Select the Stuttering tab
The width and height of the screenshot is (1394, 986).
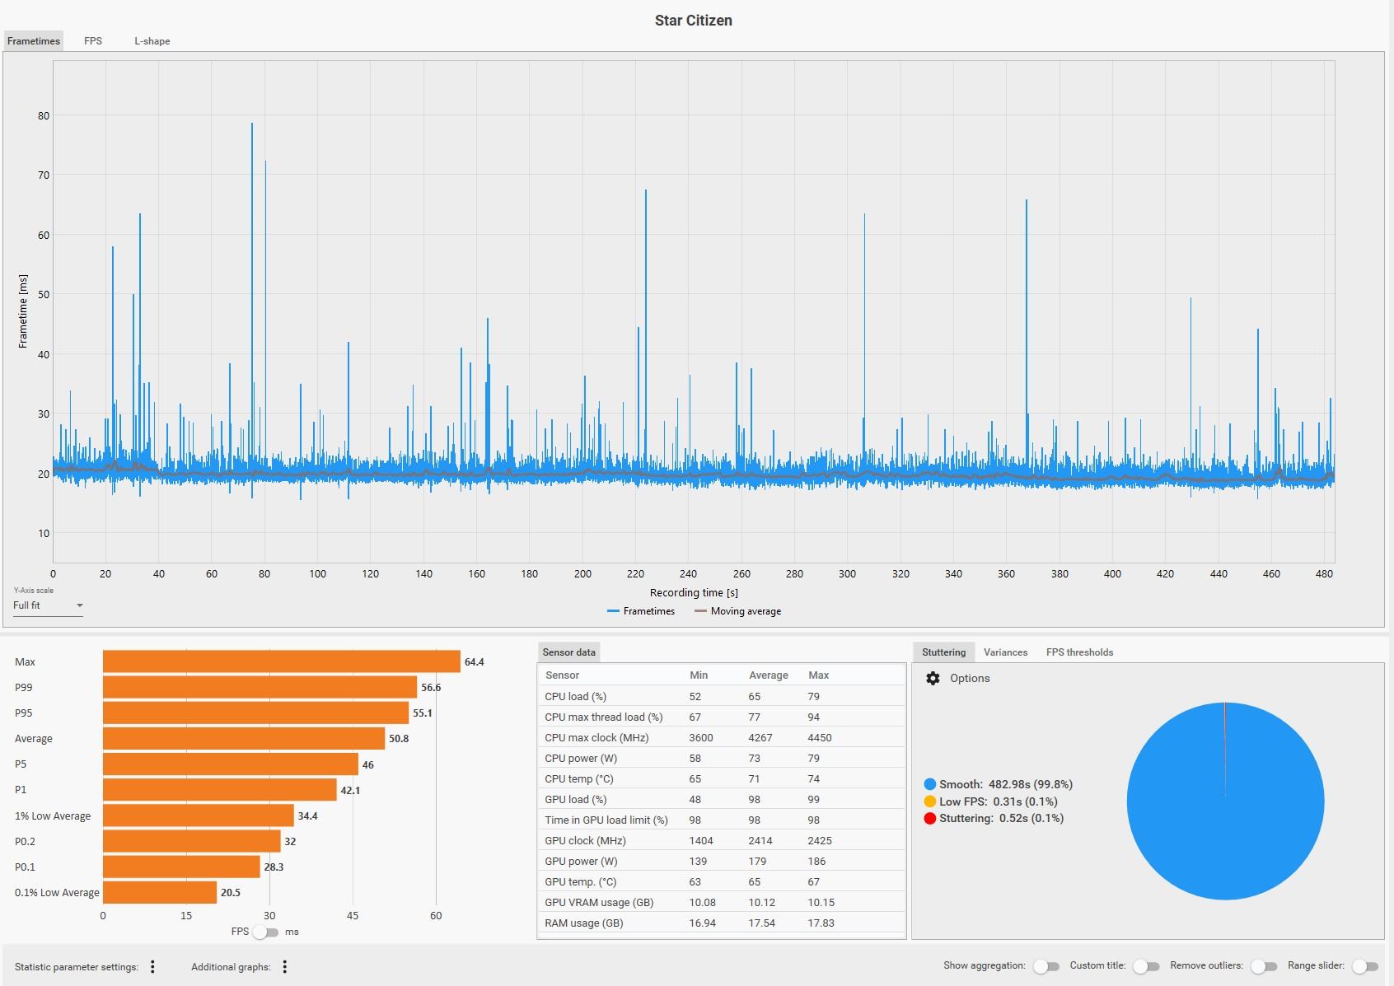(943, 652)
